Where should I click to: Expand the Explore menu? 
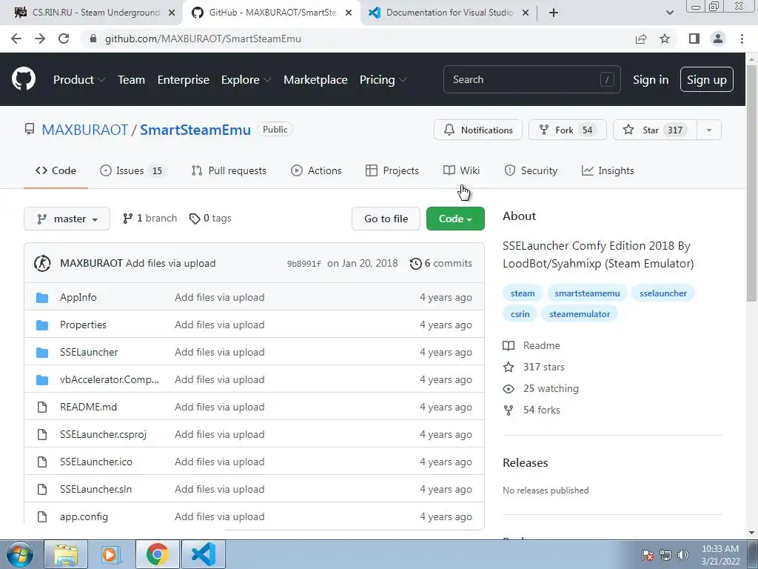(246, 80)
